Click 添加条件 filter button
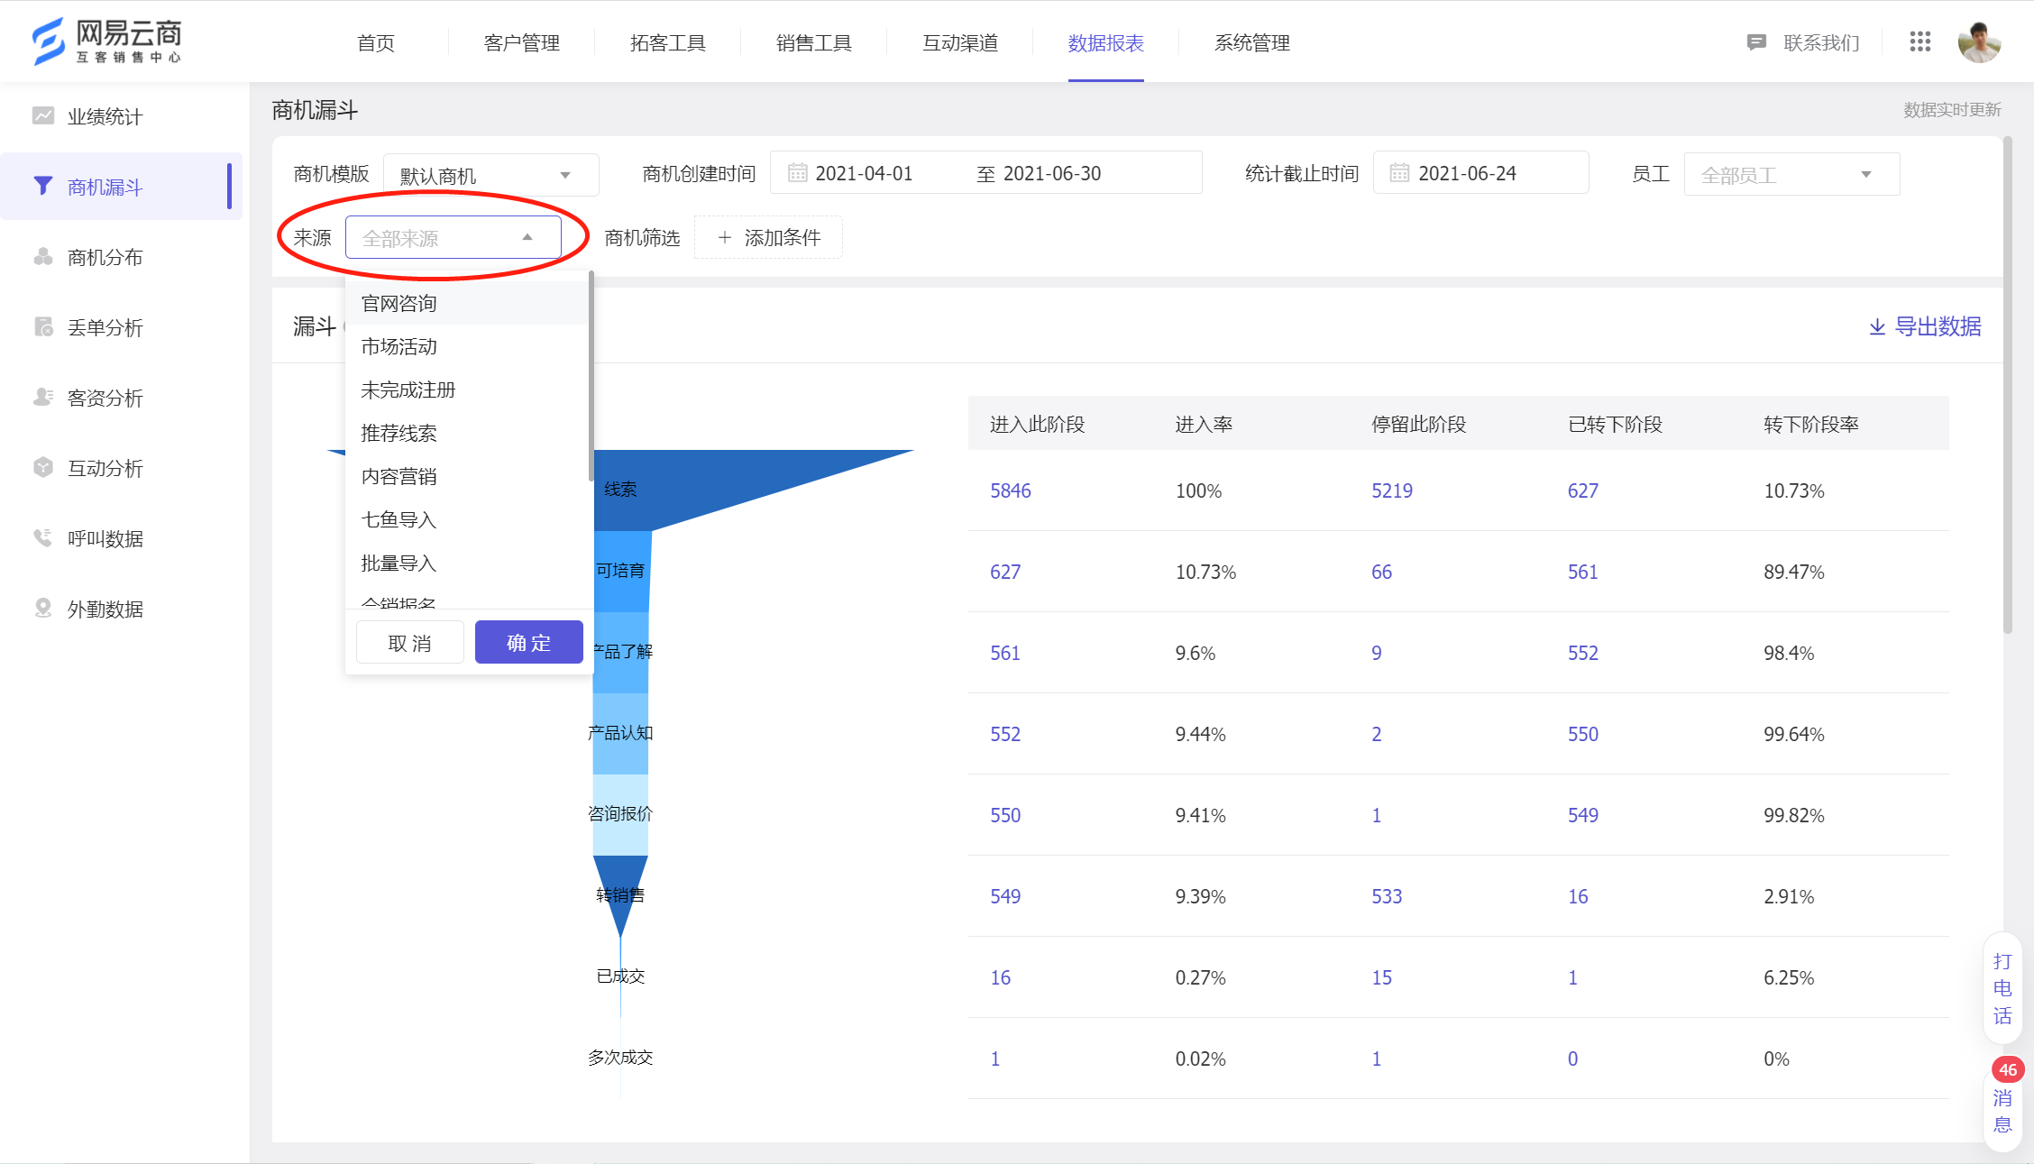This screenshot has width=2034, height=1164. point(768,237)
